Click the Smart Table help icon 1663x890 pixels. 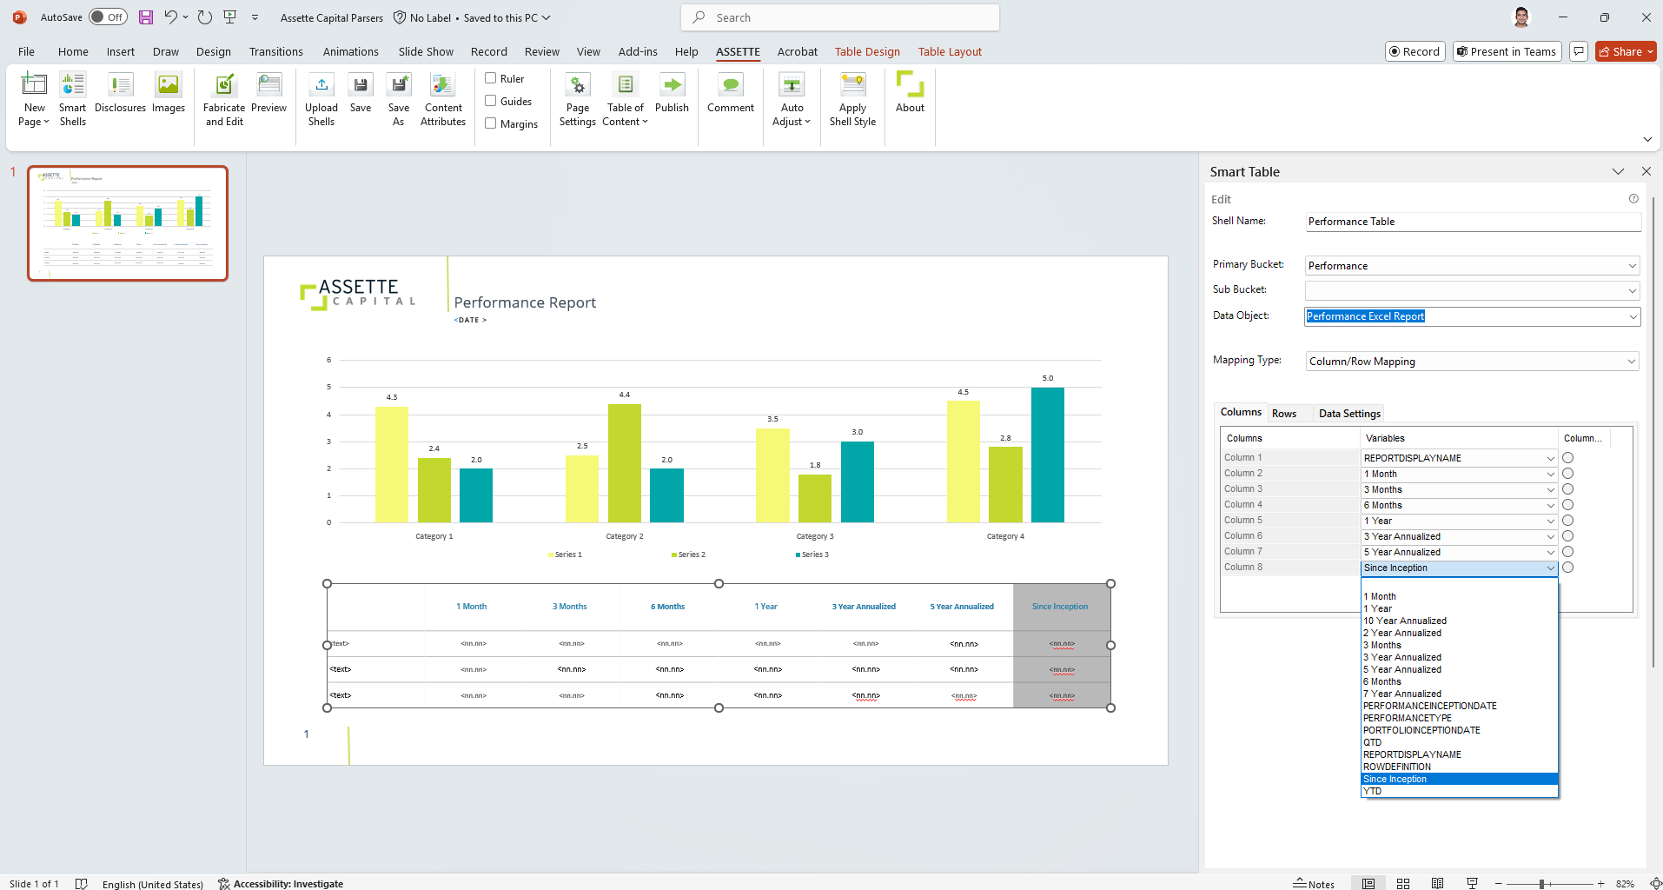tap(1633, 199)
